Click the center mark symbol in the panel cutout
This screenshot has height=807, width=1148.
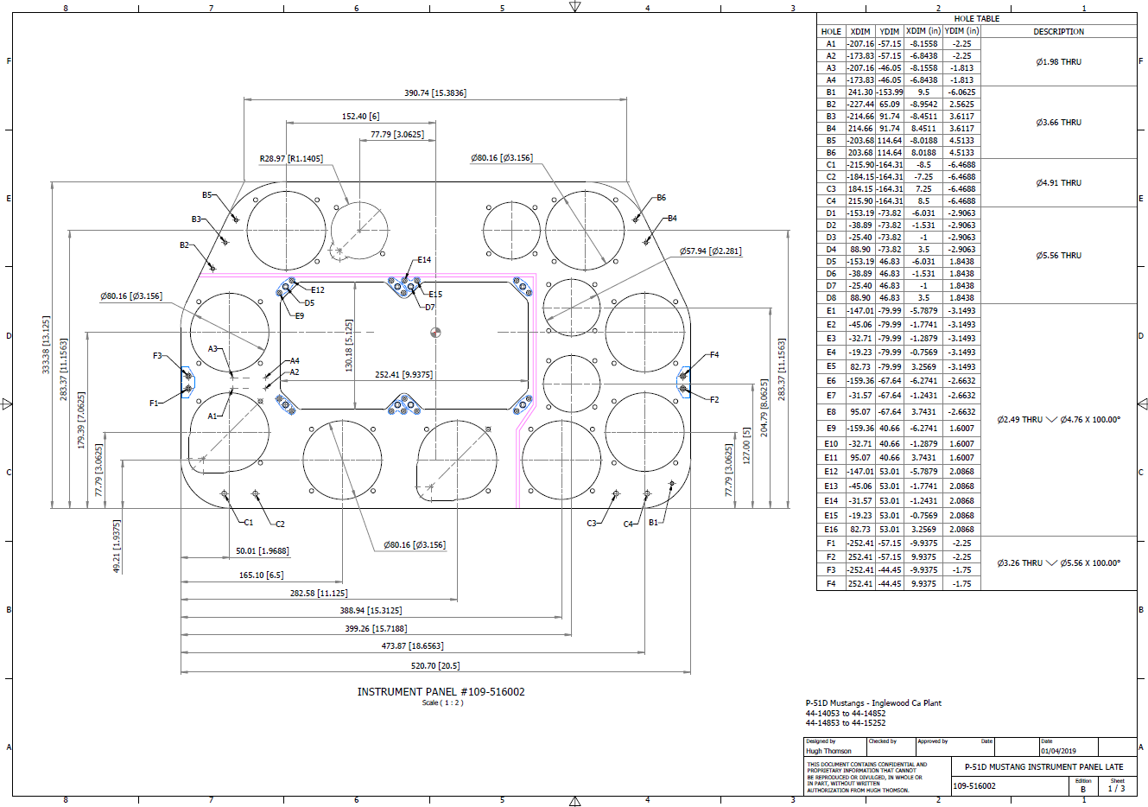tap(435, 332)
